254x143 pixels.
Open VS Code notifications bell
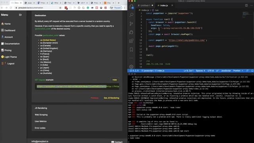coord(252,71)
